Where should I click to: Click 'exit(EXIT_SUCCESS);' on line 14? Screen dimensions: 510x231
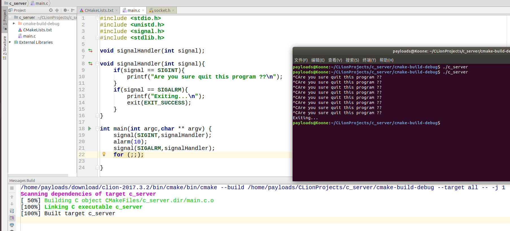coord(159,103)
